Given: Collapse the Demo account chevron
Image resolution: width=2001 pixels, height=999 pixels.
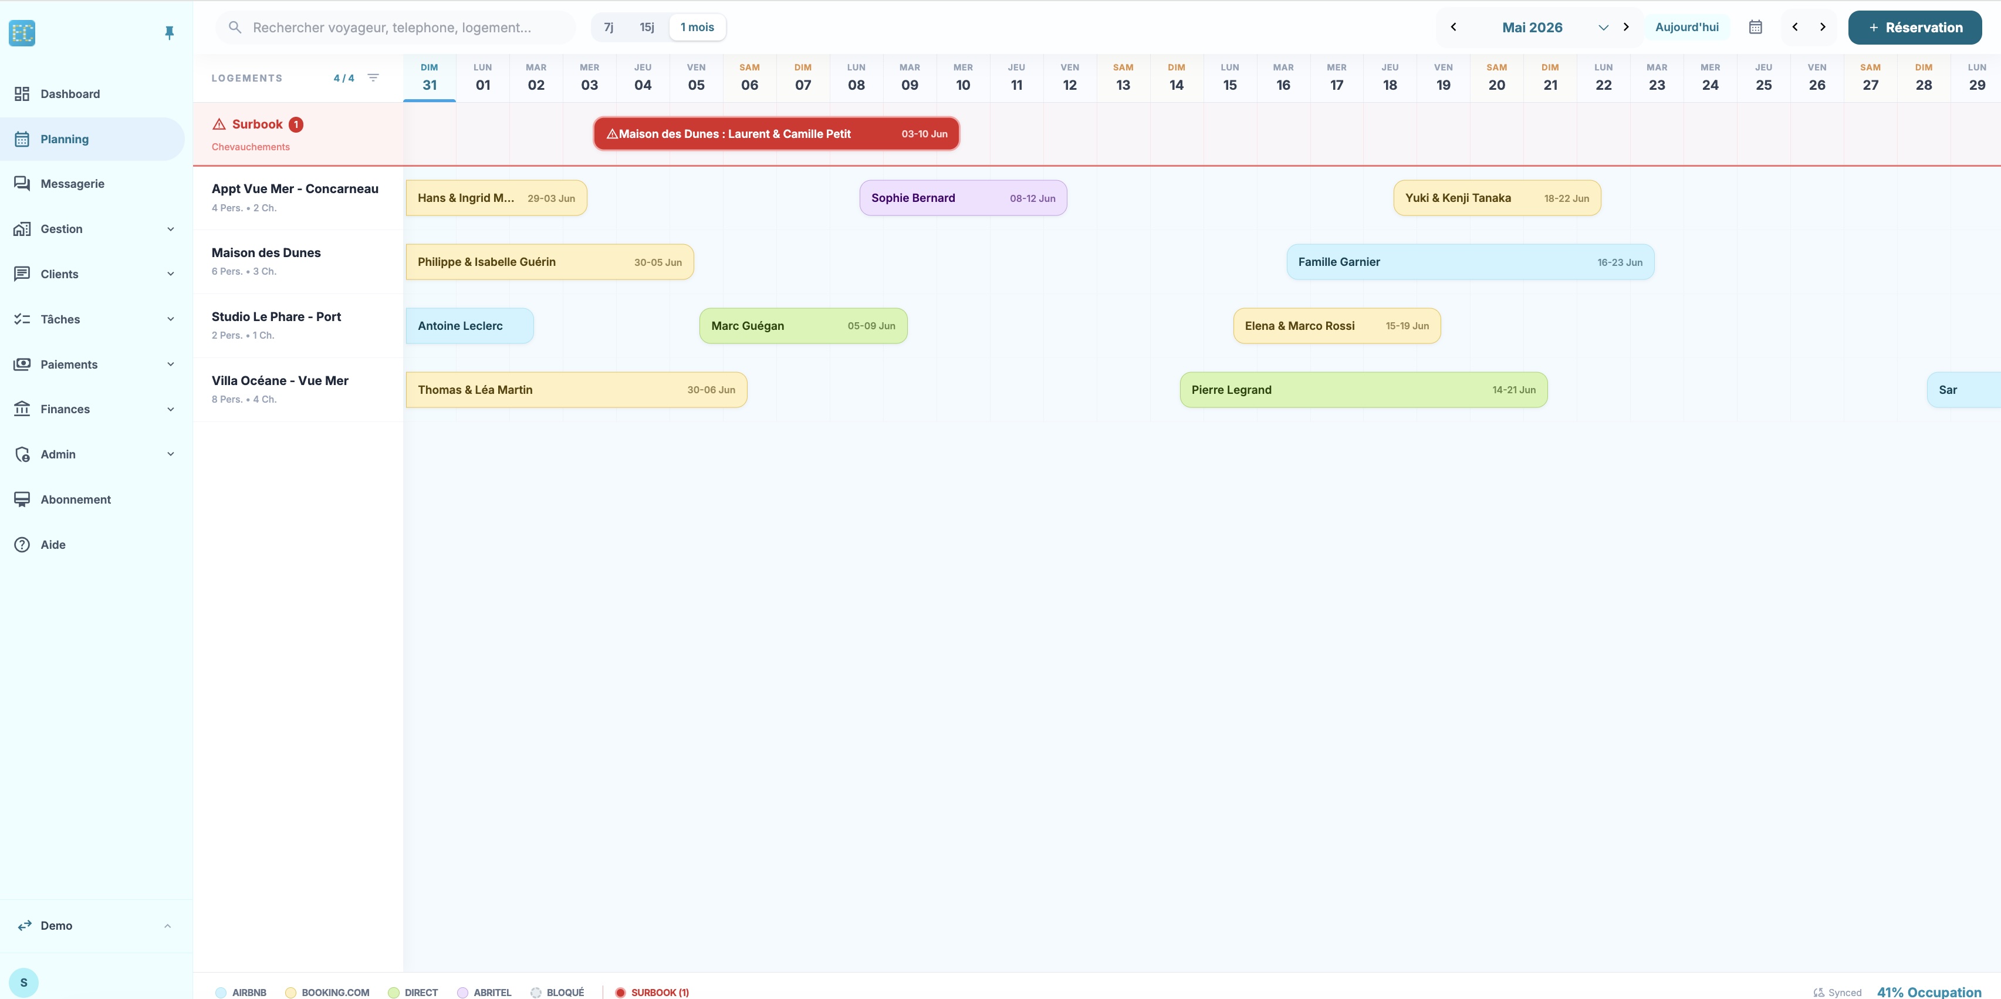Looking at the screenshot, I should point(167,925).
